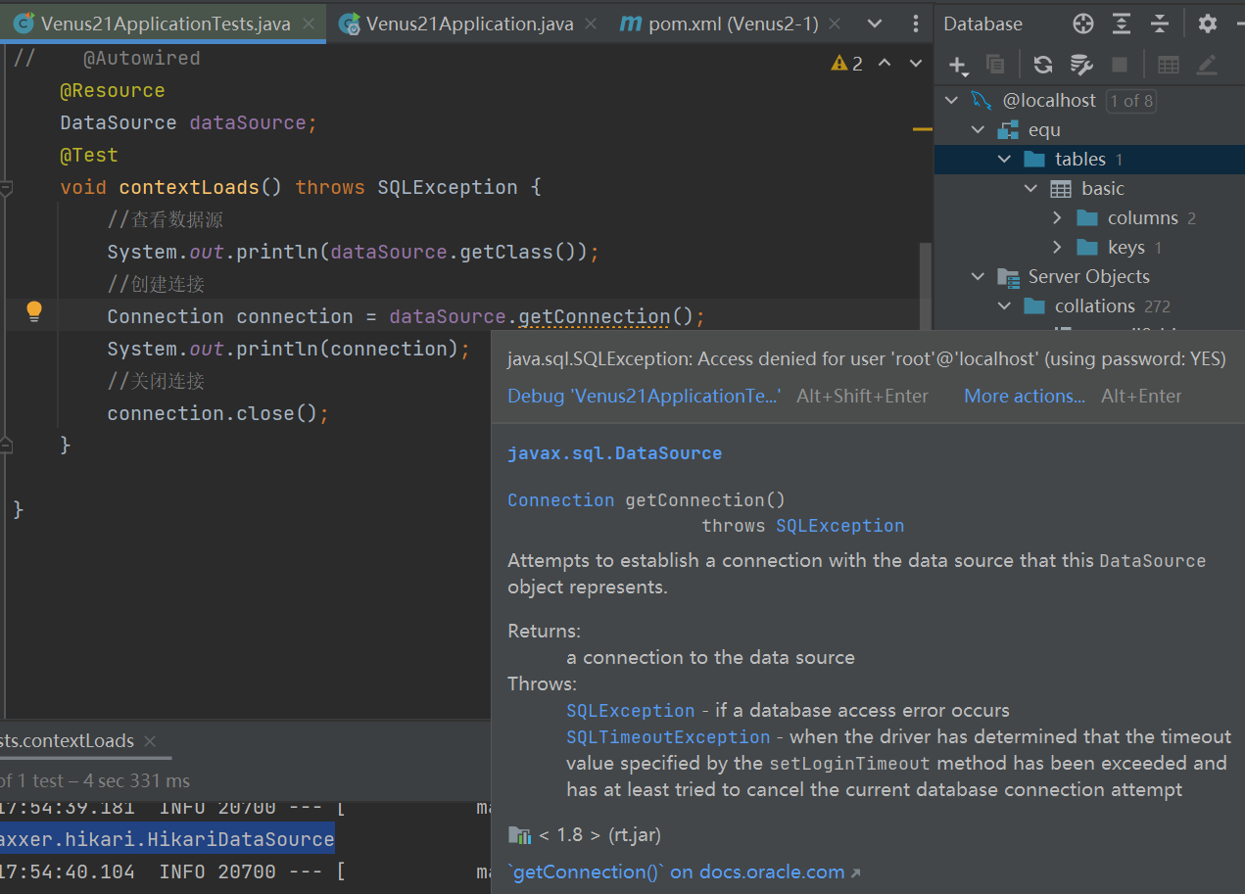Collapse the Server Objects node

[x=978, y=277]
